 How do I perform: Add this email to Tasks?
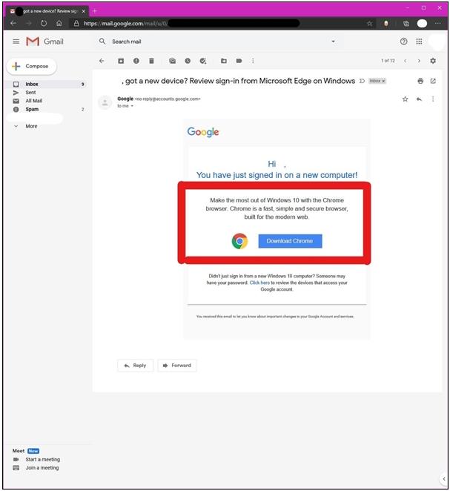tap(203, 61)
